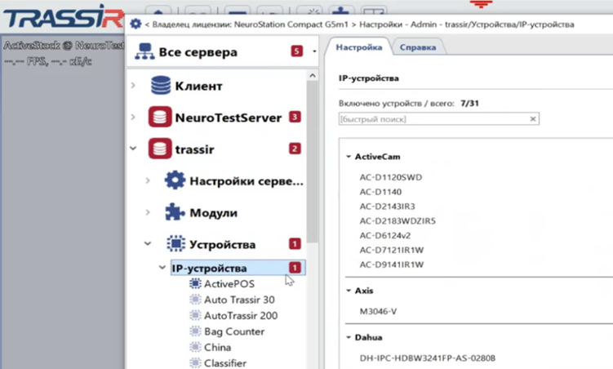Open camera AC-D1140

coord(380,192)
